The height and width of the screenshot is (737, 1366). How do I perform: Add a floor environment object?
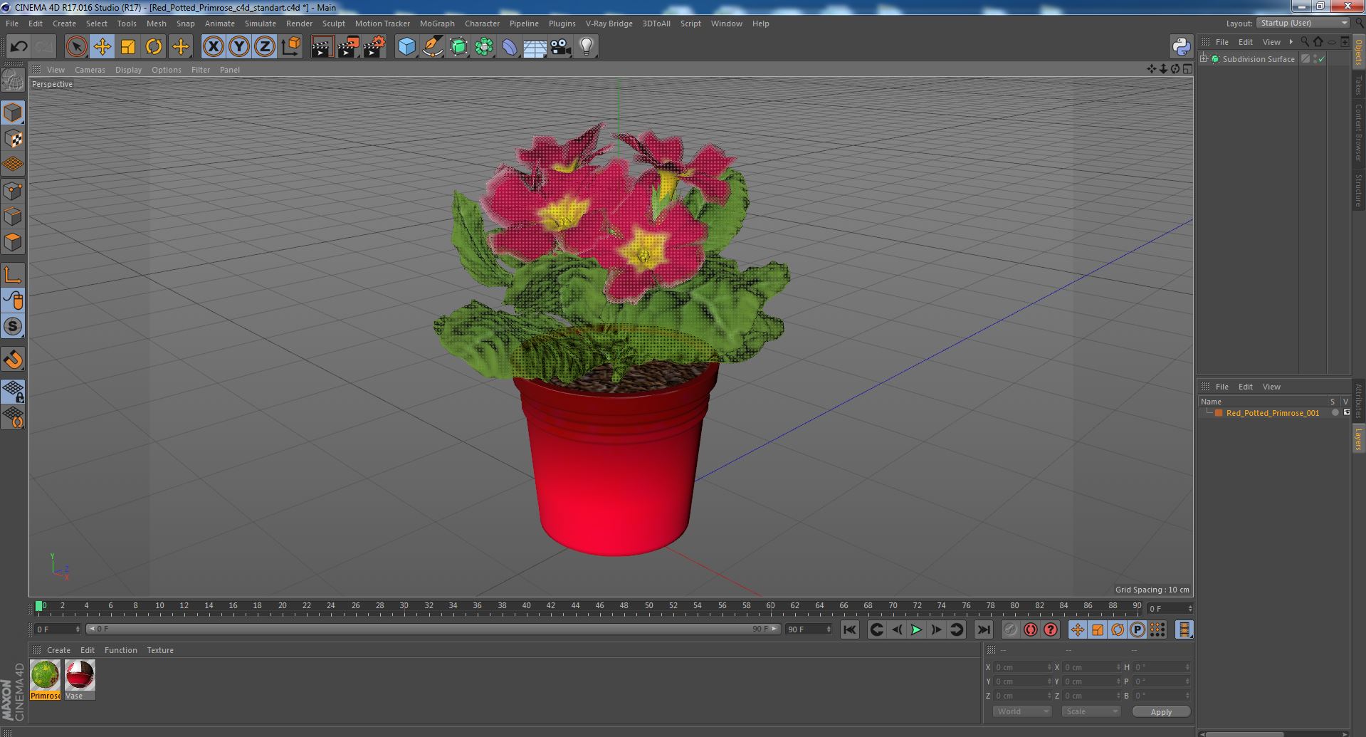pyautogui.click(x=535, y=47)
